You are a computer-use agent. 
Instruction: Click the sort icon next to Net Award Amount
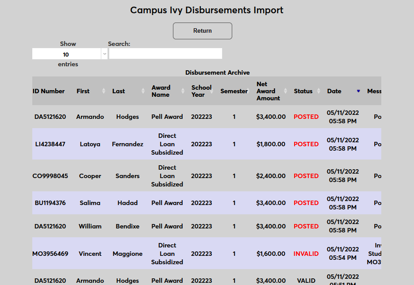click(x=285, y=91)
